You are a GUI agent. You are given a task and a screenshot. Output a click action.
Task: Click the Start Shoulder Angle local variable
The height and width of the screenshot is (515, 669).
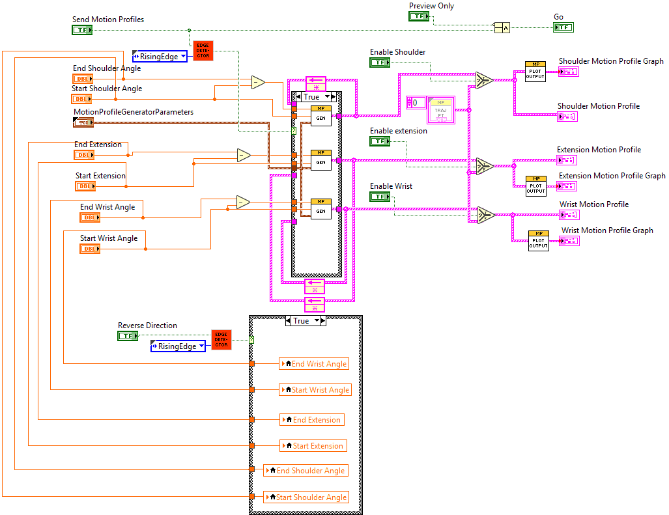click(306, 497)
